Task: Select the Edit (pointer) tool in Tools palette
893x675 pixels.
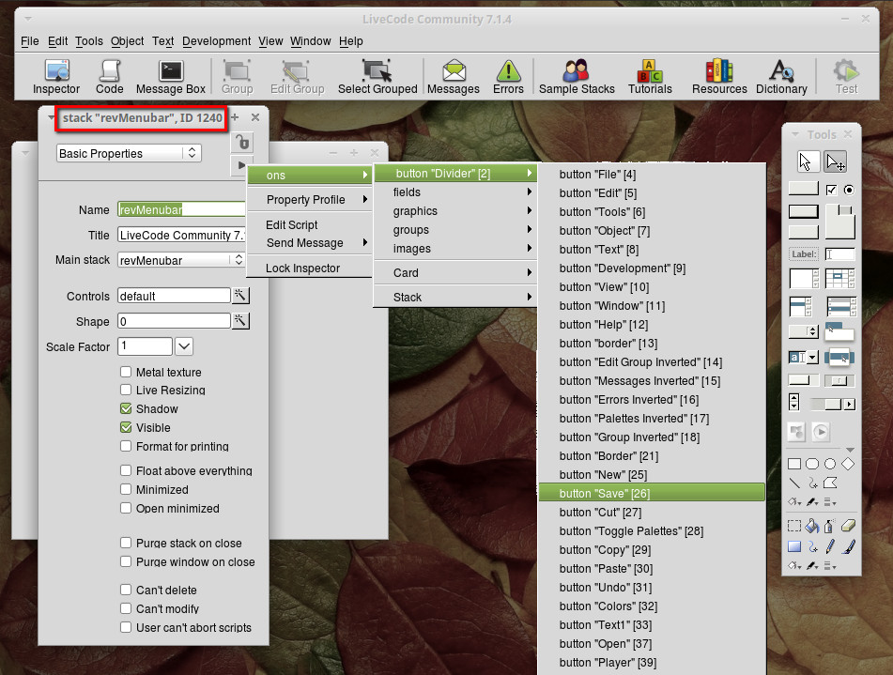Action: coord(835,161)
